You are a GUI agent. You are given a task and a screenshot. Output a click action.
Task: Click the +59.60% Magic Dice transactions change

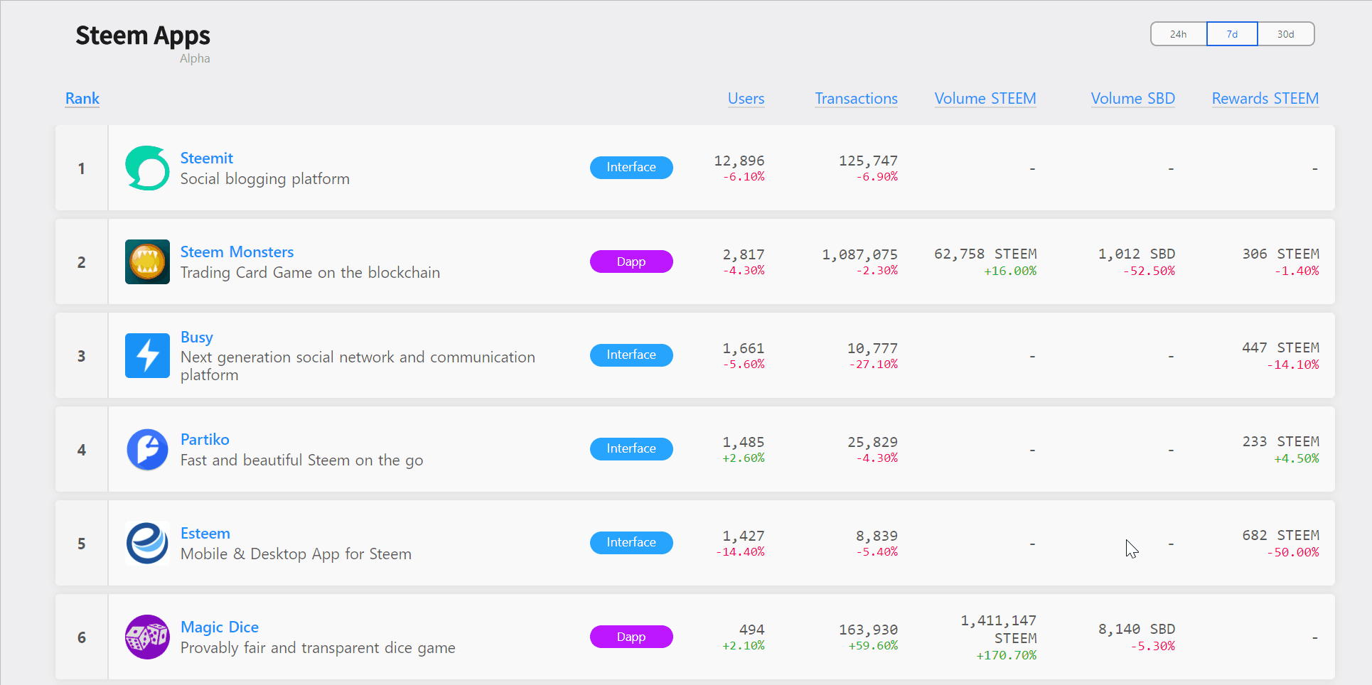point(873,646)
